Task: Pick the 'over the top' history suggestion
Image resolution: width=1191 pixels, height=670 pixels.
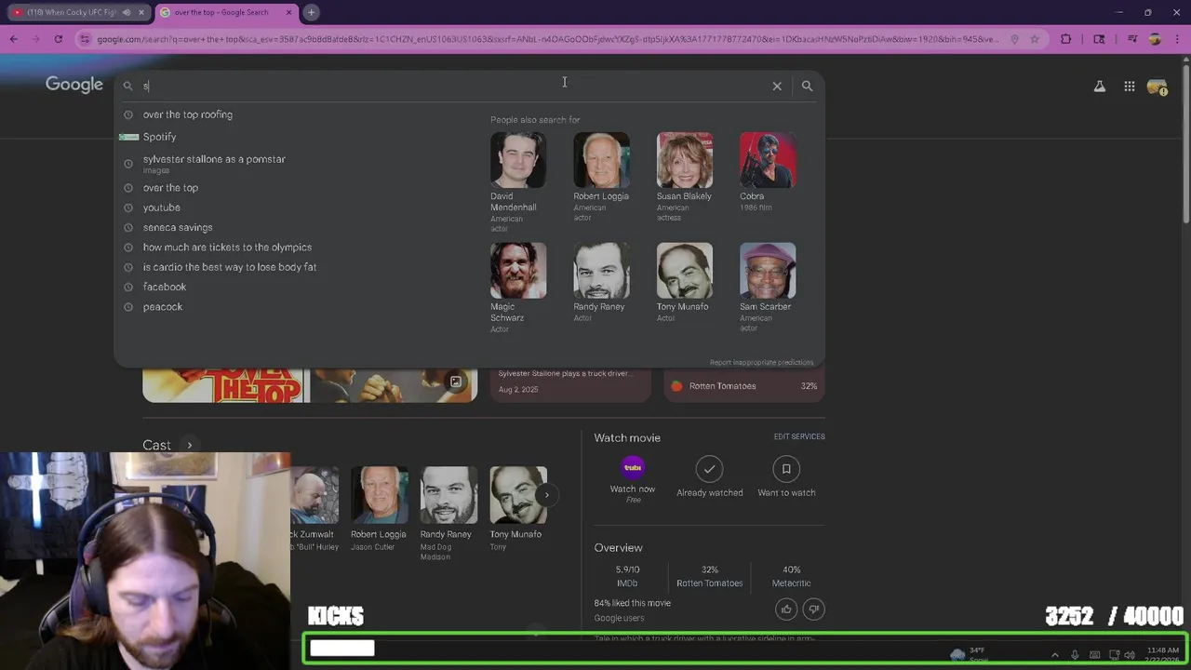Action: (170, 188)
